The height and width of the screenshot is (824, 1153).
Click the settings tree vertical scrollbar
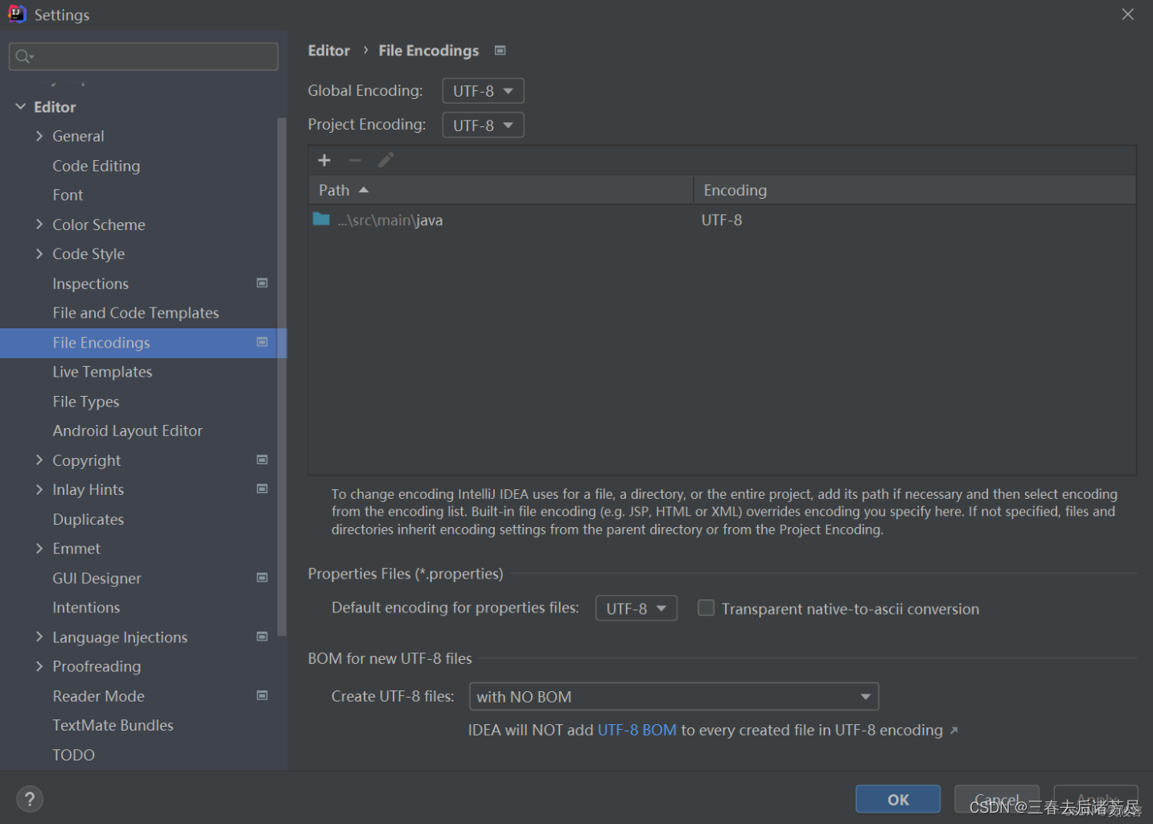282,377
